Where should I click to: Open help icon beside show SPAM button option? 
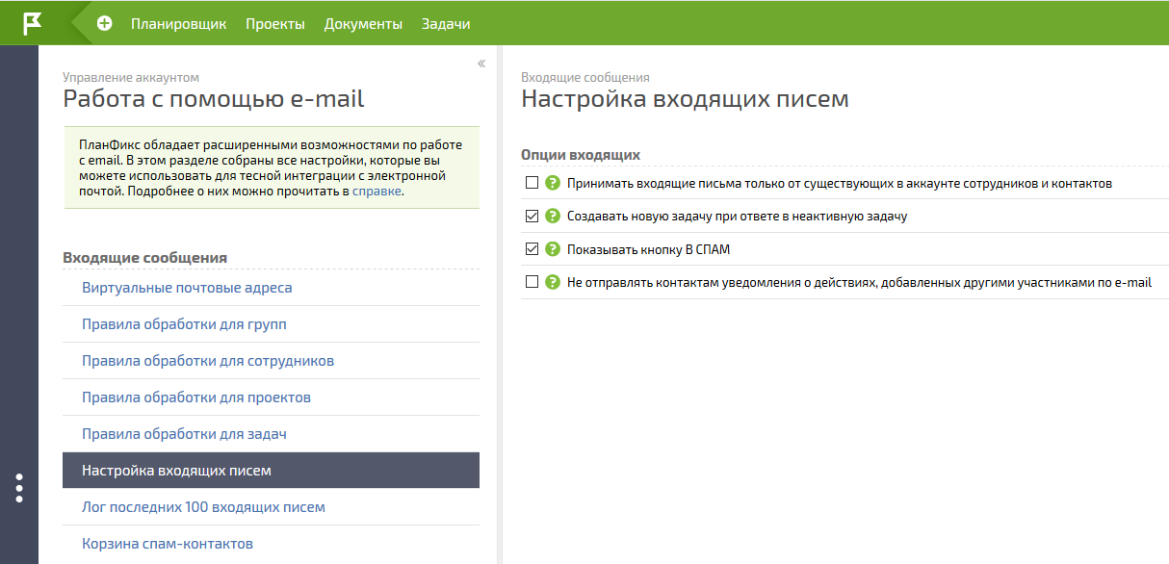[553, 249]
